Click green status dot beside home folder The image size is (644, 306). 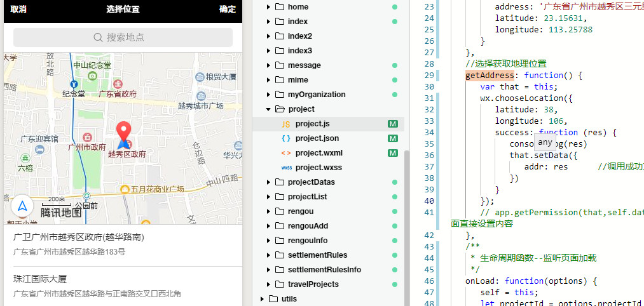[395, 7]
